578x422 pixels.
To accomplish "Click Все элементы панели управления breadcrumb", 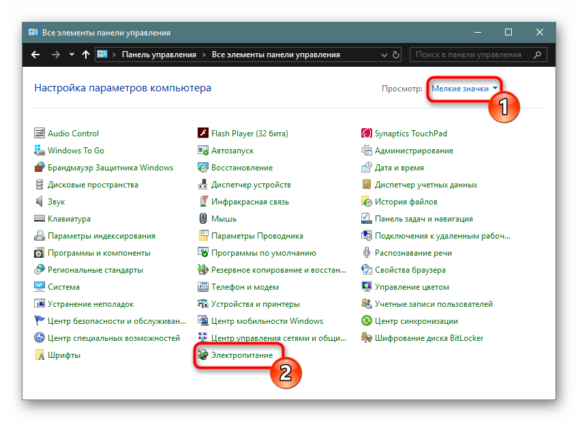I will coord(276,55).
